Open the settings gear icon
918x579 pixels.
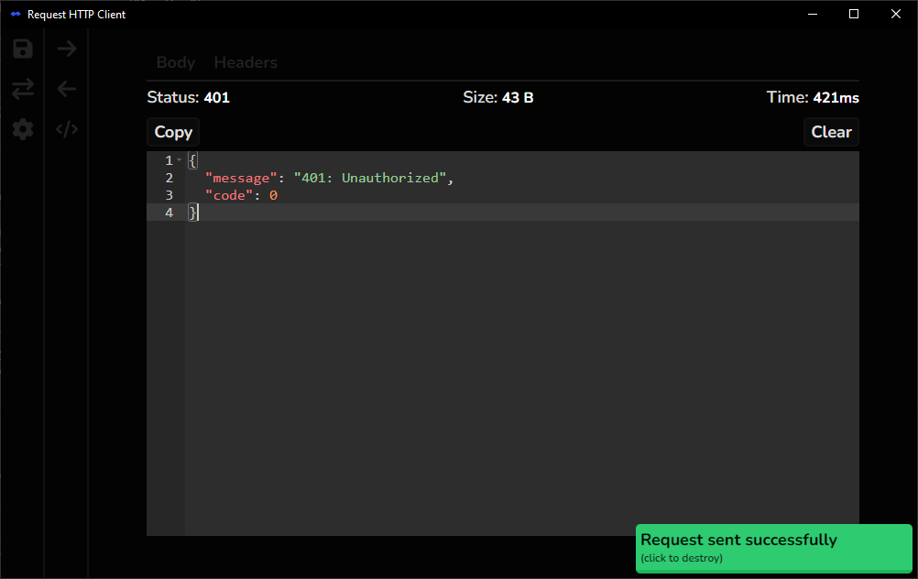(23, 129)
